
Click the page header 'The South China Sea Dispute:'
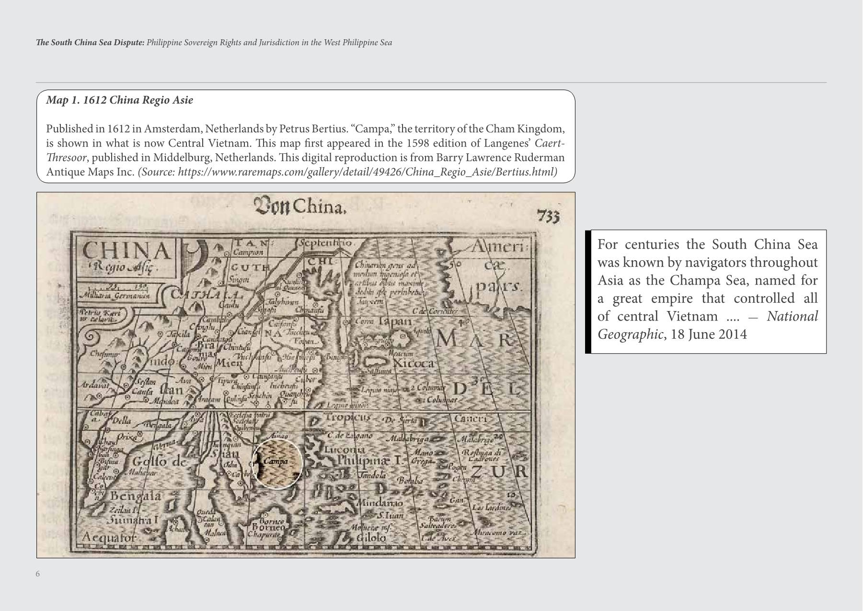click(x=90, y=43)
